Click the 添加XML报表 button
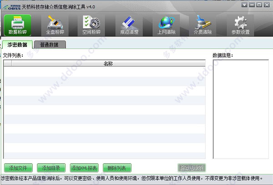 click(x=84, y=168)
